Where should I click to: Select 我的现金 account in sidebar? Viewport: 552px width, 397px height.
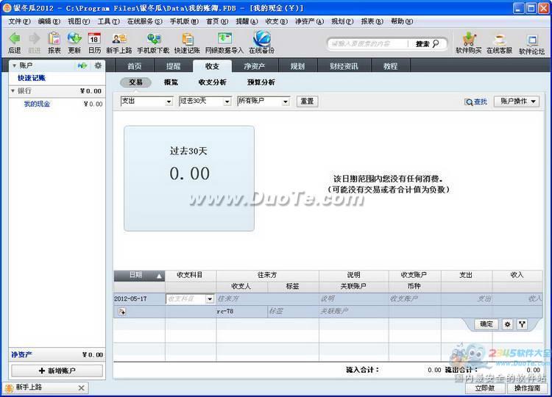pyautogui.click(x=37, y=104)
